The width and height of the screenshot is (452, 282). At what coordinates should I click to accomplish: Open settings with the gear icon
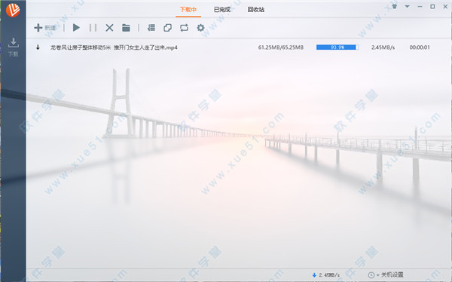(200, 28)
